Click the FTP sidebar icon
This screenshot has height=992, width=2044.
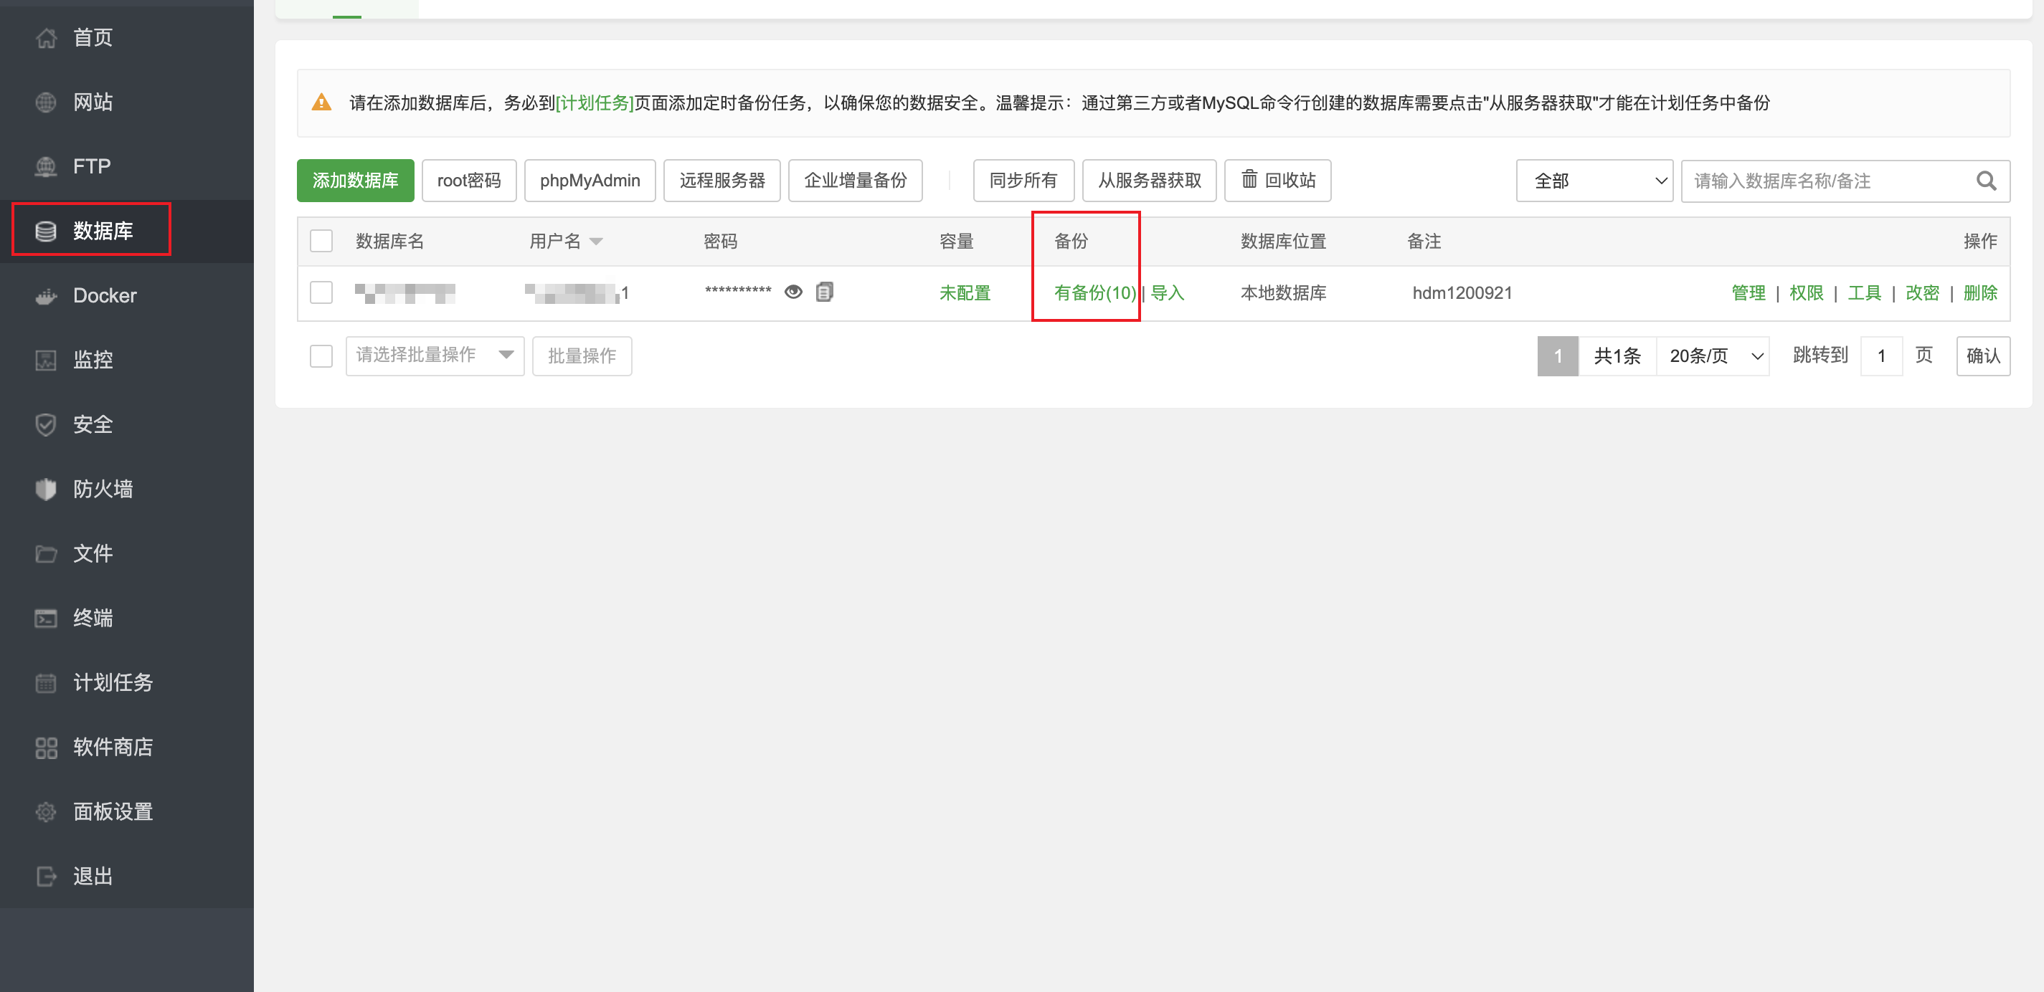pos(46,166)
